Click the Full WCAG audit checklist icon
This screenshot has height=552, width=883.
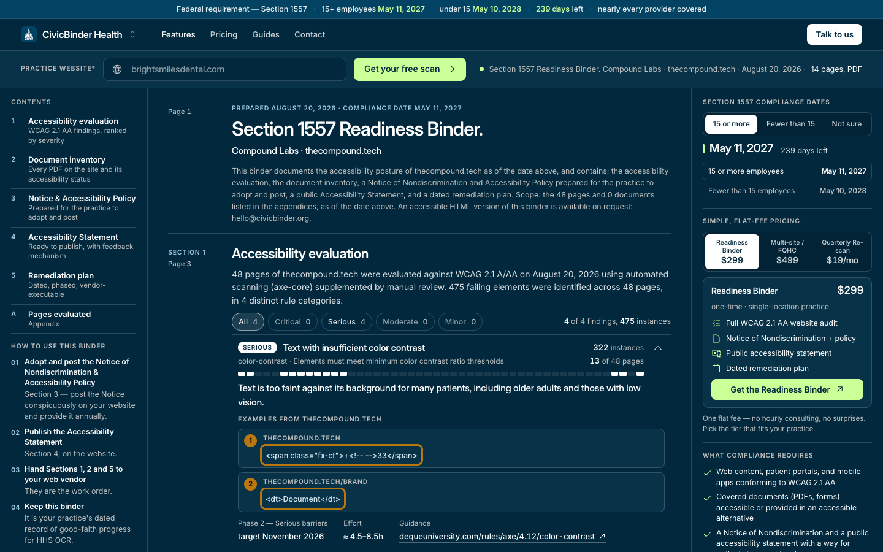[x=716, y=323]
